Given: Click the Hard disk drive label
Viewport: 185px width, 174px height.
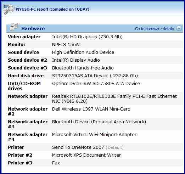Looking at the screenshot, I should (x=26, y=76).
